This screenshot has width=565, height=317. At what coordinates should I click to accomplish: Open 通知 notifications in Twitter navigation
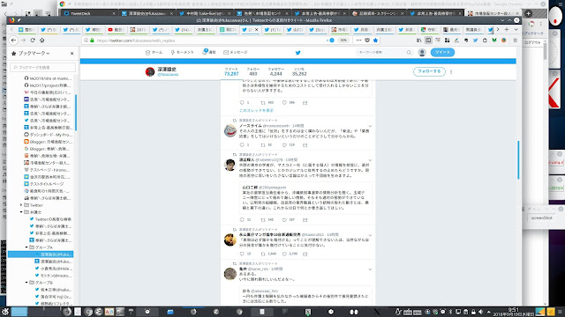pyautogui.click(x=209, y=53)
